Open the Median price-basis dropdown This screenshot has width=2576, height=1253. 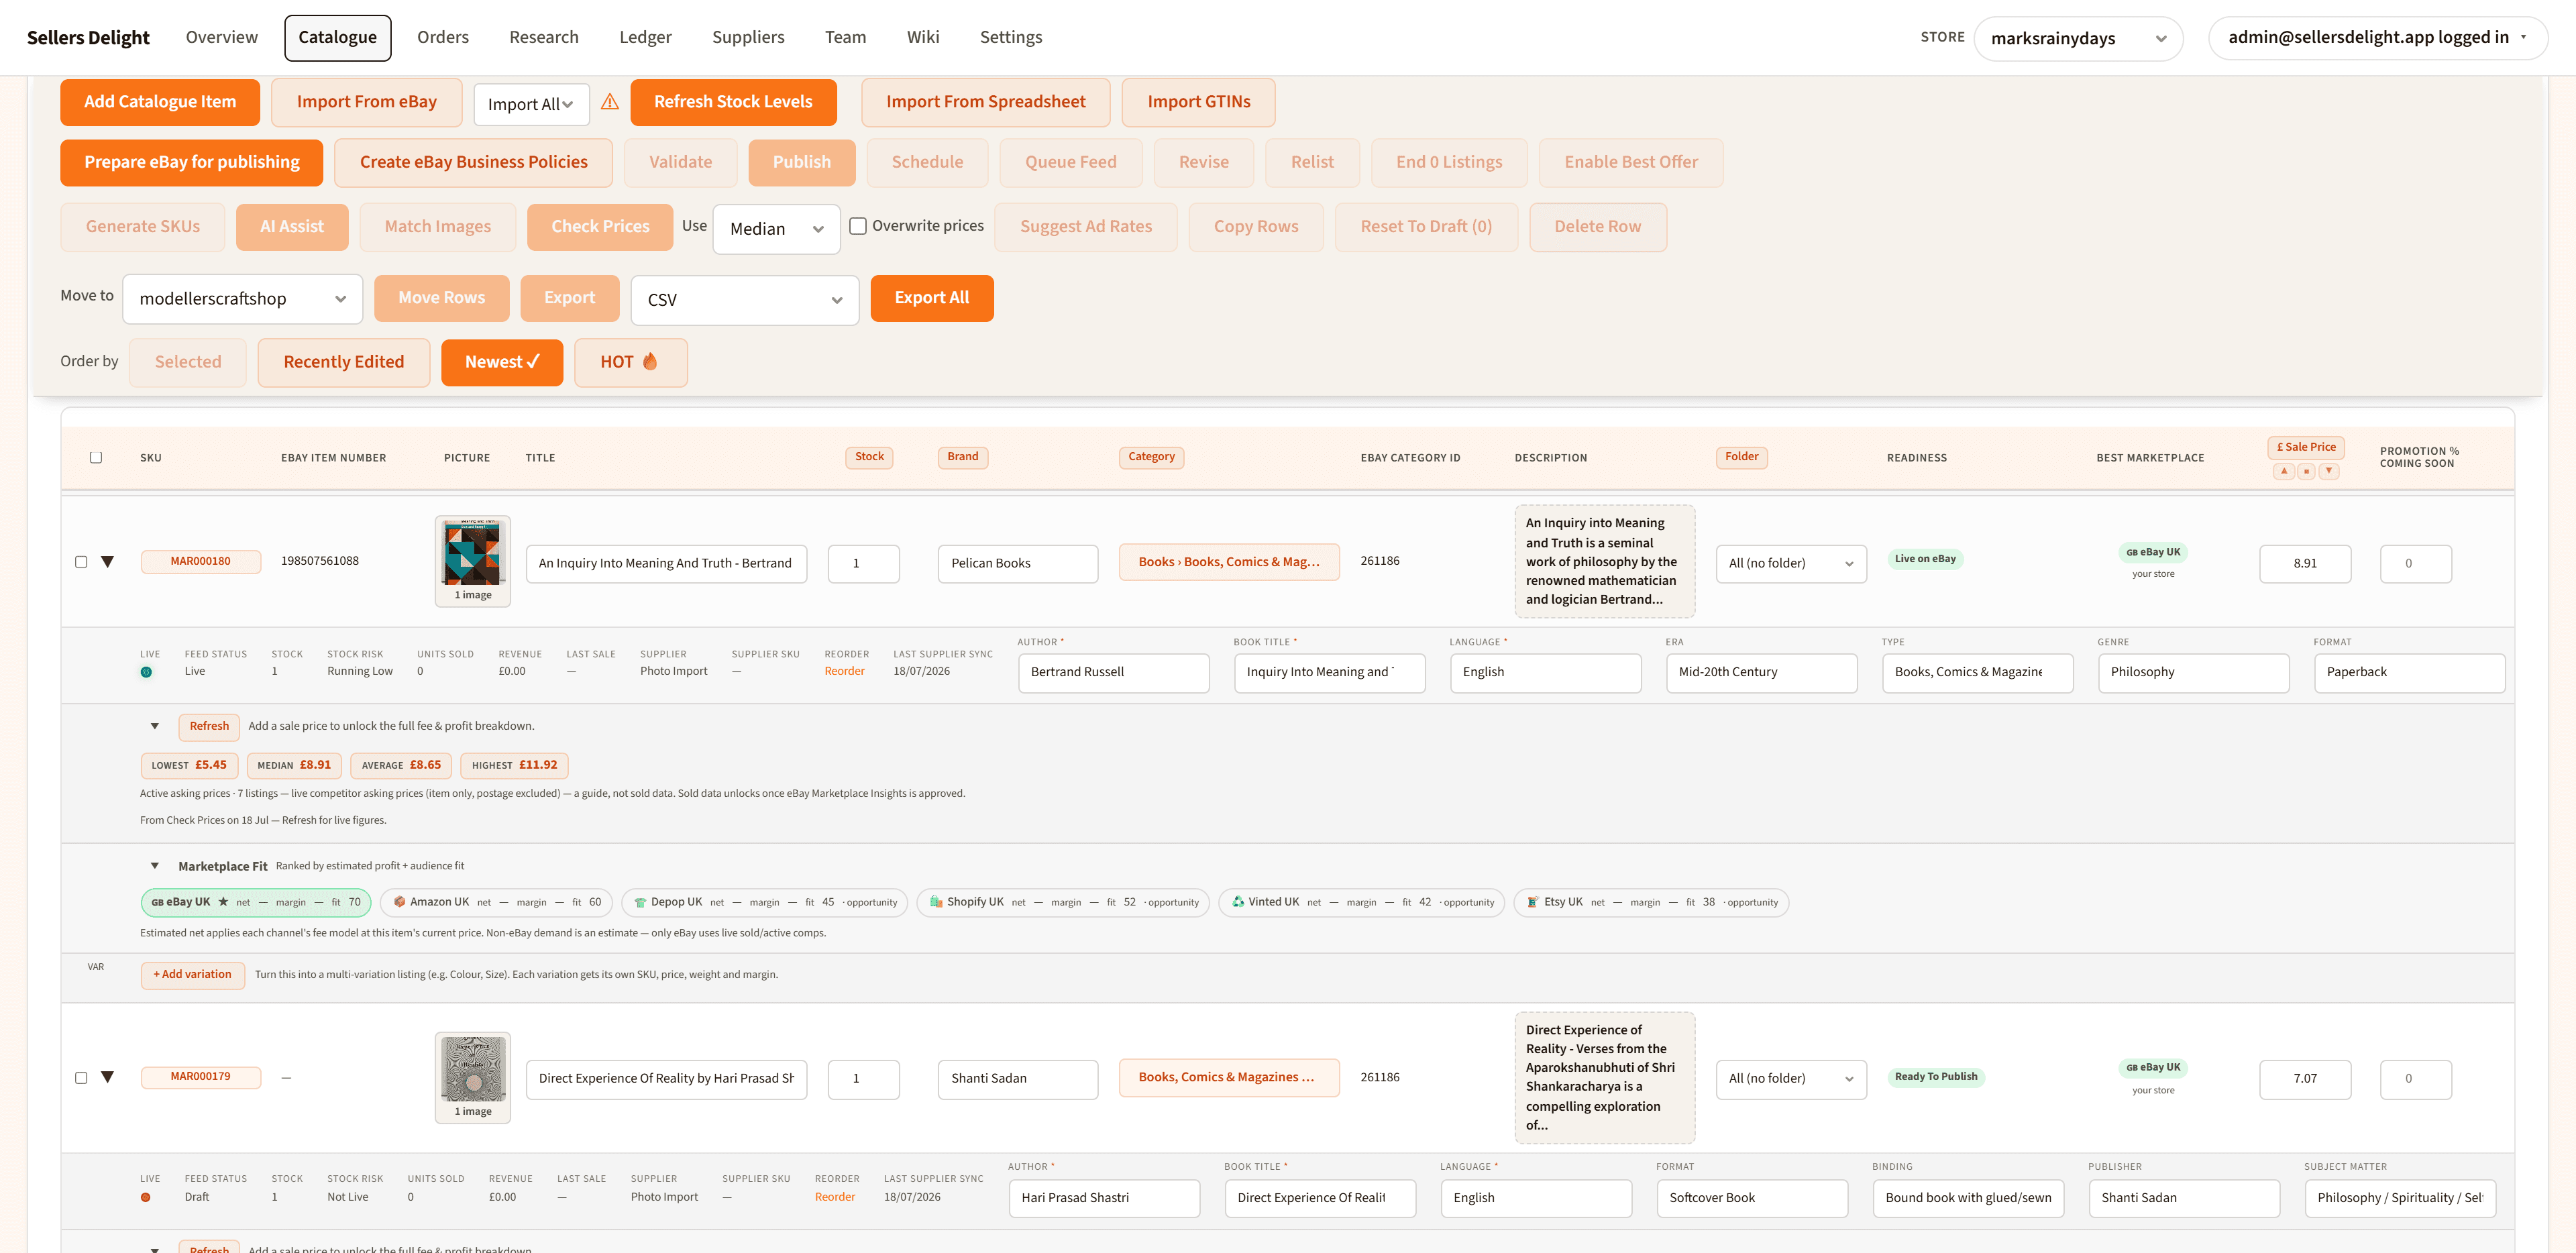tap(776, 229)
